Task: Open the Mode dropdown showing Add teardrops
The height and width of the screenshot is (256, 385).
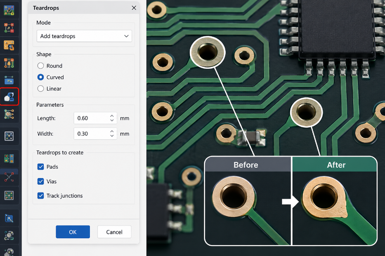Action: [84, 36]
